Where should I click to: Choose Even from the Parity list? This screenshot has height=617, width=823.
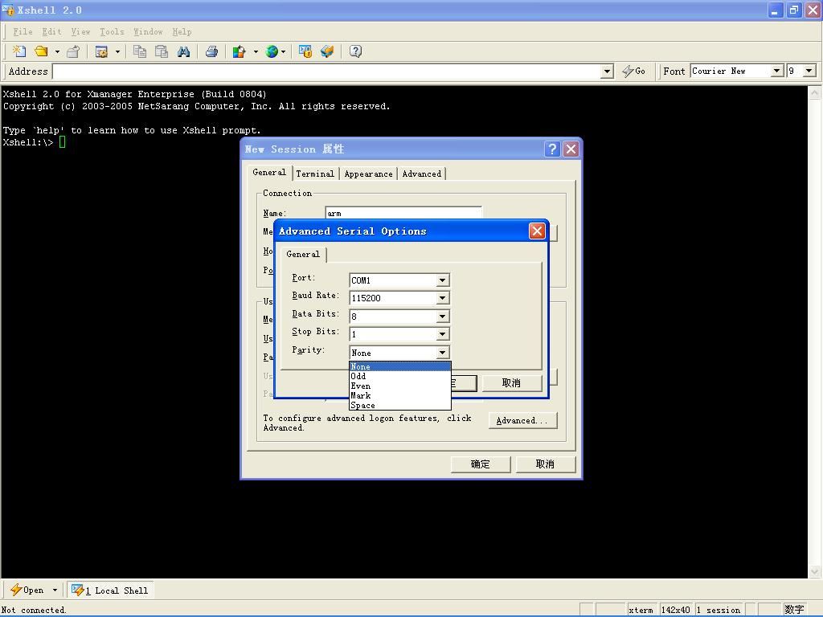click(x=361, y=386)
